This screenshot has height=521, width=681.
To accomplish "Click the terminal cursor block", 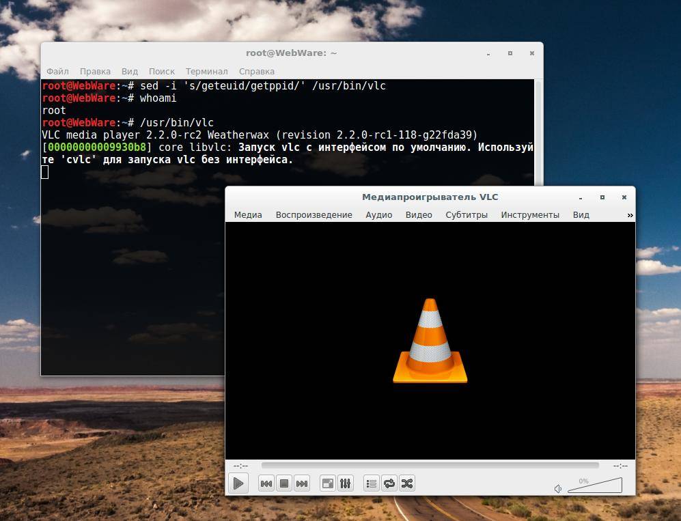I will tap(44, 172).
